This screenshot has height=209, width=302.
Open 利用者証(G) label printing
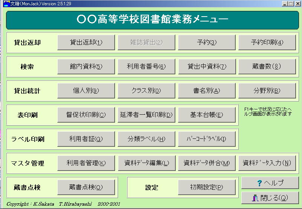(86, 139)
